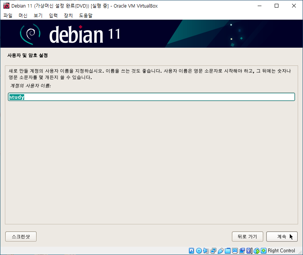Click the Debian swirl logo
The image size is (303, 255).
(30, 34)
